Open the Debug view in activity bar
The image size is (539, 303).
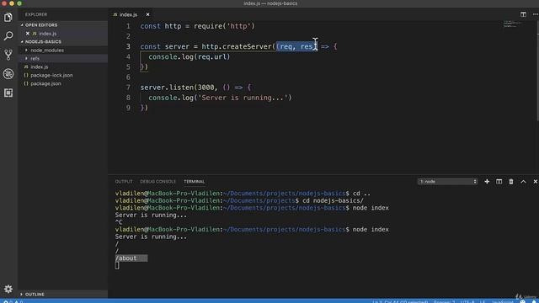tap(8, 73)
